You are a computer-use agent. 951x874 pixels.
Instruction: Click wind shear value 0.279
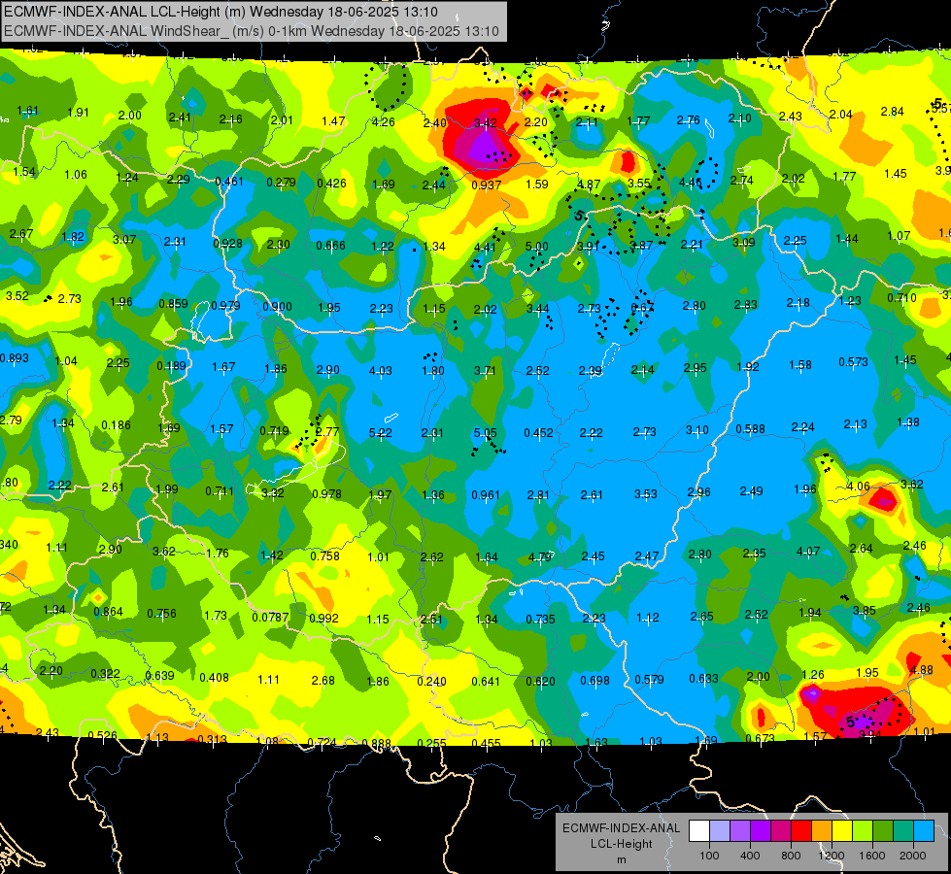click(x=282, y=183)
